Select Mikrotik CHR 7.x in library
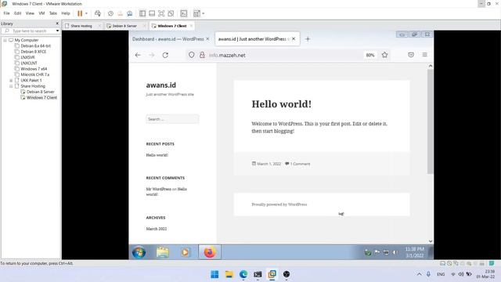 tap(34, 75)
